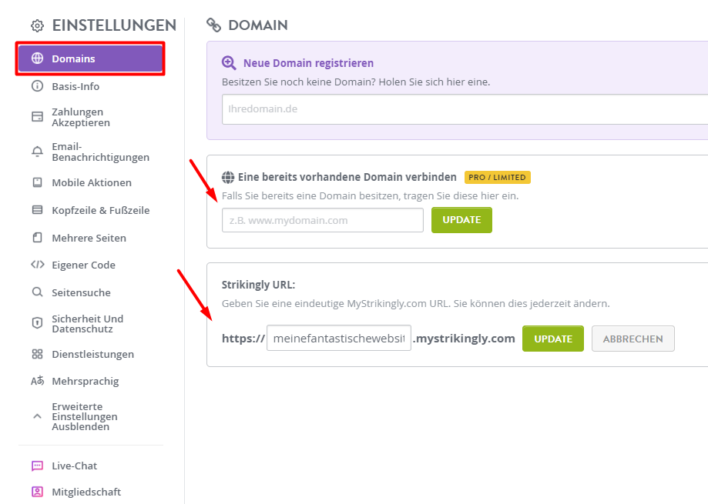This screenshot has height=504, width=708.
Task: Focus the Ihredomain.de registration field
Action: [465, 109]
